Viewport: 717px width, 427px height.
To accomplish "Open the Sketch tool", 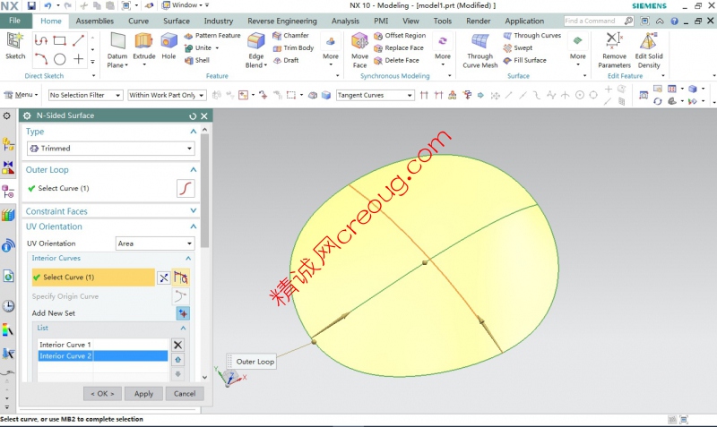I will [15, 45].
